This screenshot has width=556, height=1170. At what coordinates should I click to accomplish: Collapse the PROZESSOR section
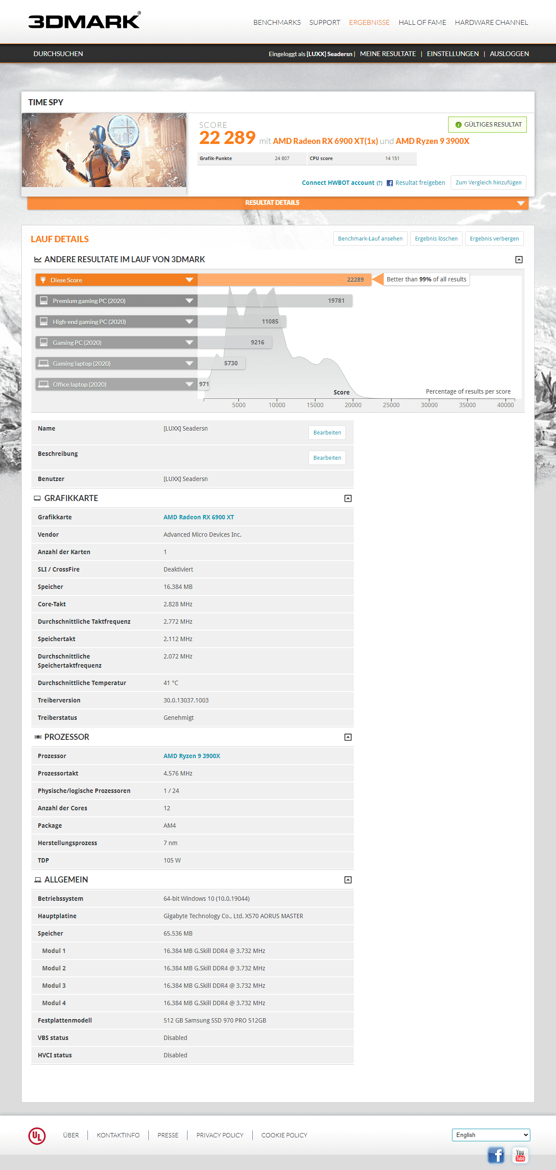pyautogui.click(x=348, y=737)
